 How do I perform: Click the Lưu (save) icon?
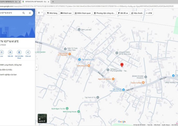(1, 52)
